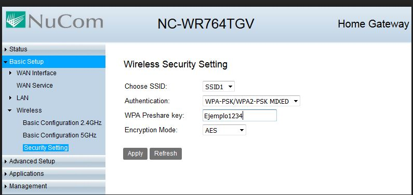Apply the wireless security settings
Viewport: 413px width, 195px height.
coord(136,154)
